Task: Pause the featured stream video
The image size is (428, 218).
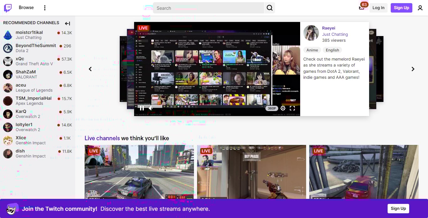Action: tap(142, 108)
